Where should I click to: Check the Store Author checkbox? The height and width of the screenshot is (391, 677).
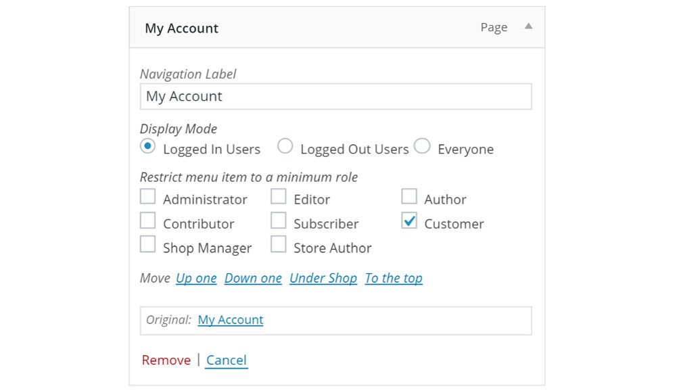[279, 244]
